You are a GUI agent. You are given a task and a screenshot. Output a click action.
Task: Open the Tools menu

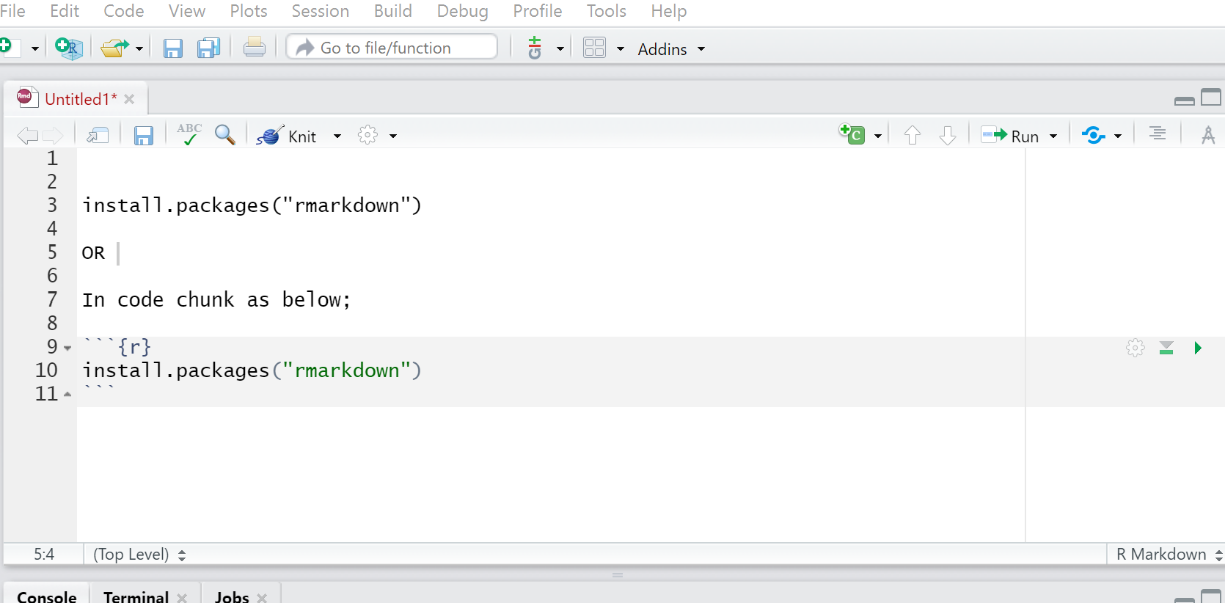[607, 11]
